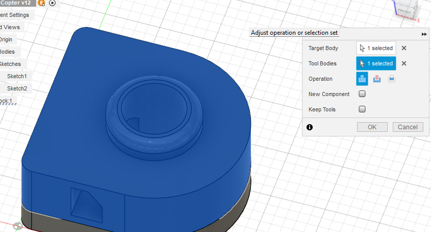This screenshot has width=431, height=232.
Task: Select the Intersect operation icon
Action: click(x=392, y=79)
